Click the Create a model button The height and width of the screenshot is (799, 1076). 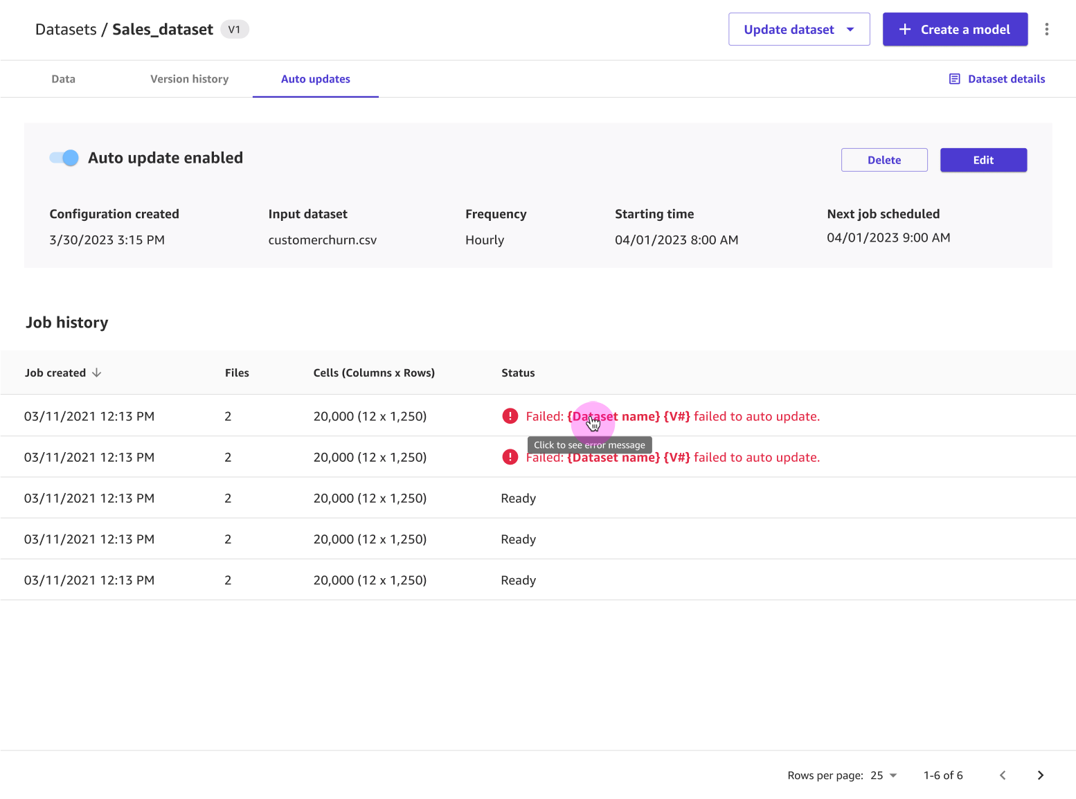tap(956, 29)
